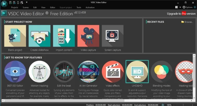Image resolution: width=197 pixels, height=106 pixels.
Task: Click the End selection time value
Action: click(x=153, y=105)
